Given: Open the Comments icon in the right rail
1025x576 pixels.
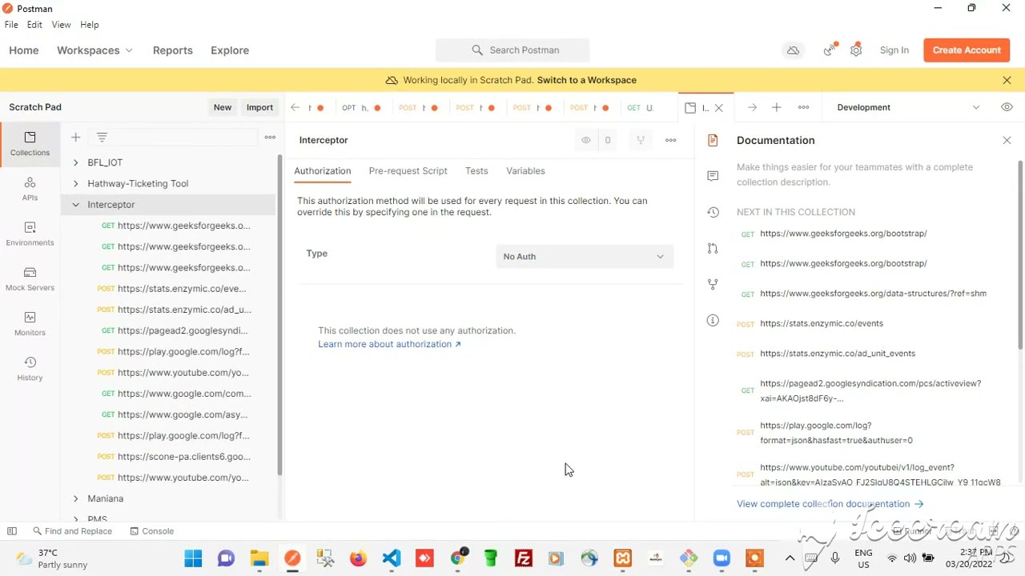Looking at the screenshot, I should coord(713,176).
